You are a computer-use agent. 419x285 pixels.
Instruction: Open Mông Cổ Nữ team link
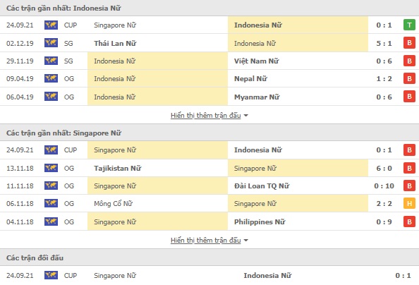[113, 203]
